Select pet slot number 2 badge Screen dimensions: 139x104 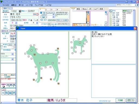point(106,12)
